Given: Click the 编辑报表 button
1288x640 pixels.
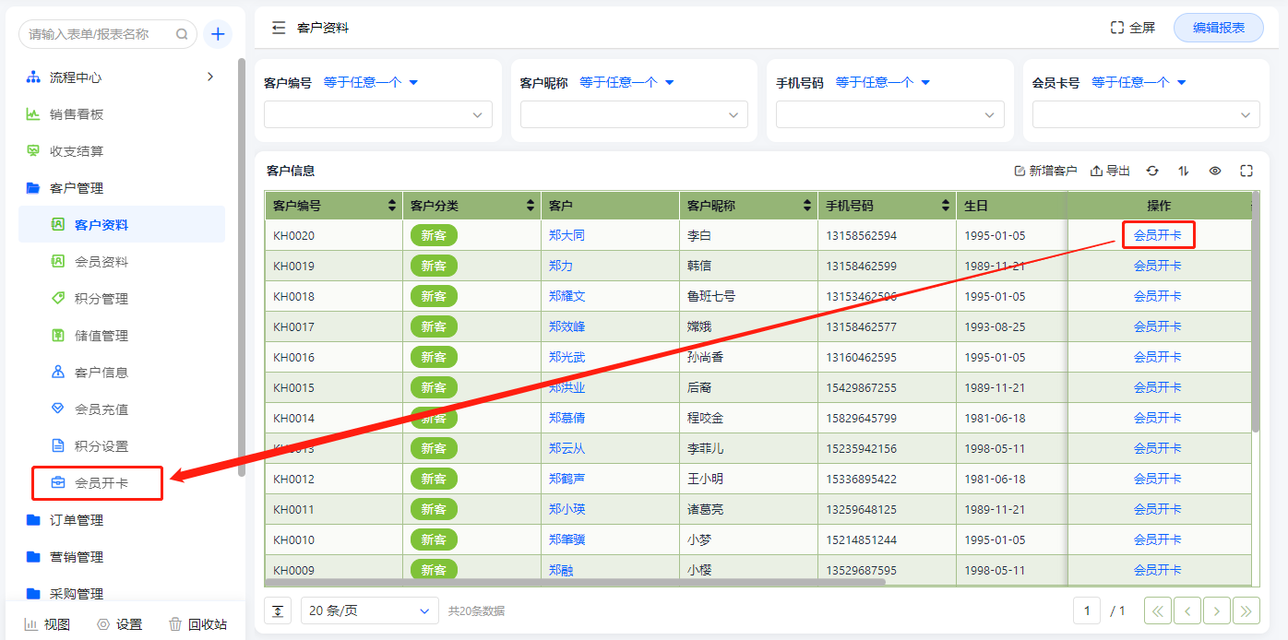Looking at the screenshot, I should coord(1218,28).
